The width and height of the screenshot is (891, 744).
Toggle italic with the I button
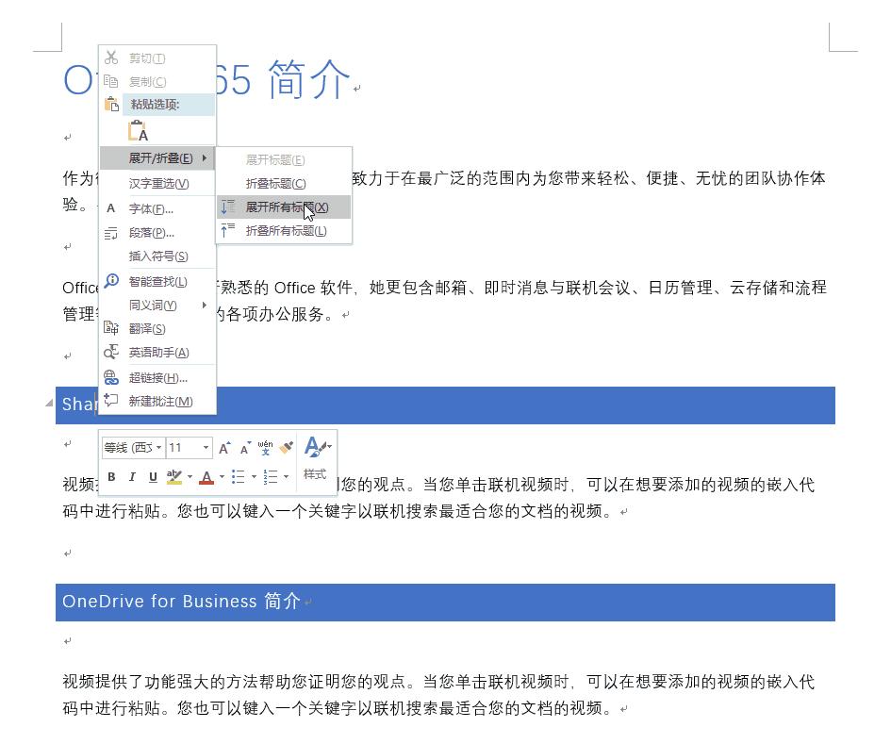(x=132, y=476)
